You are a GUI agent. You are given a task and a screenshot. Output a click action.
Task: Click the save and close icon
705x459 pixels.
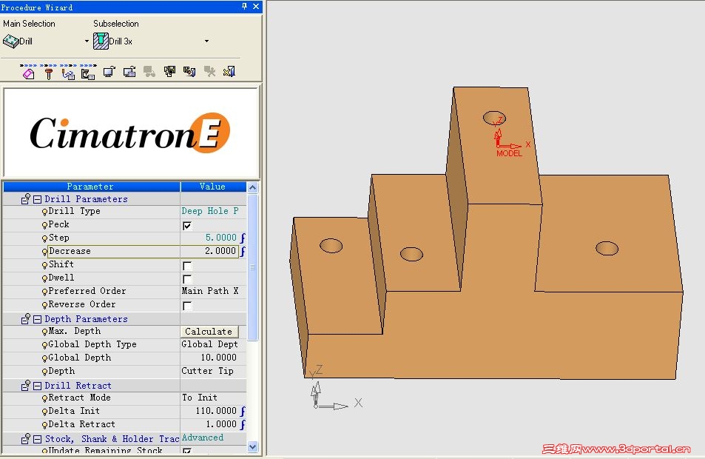(x=189, y=72)
